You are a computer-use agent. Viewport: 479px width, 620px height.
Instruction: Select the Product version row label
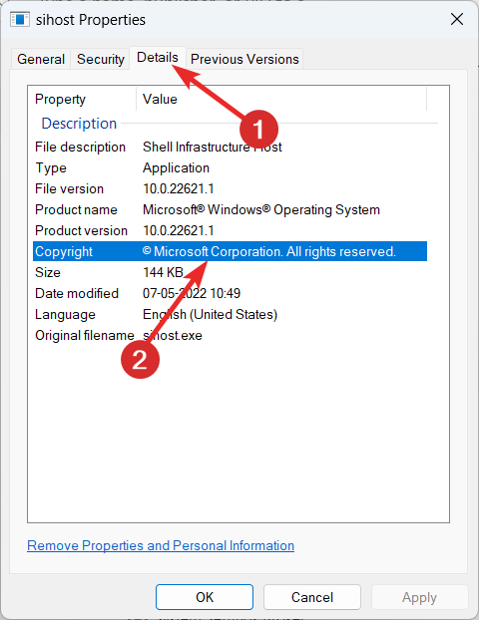pyautogui.click(x=81, y=231)
